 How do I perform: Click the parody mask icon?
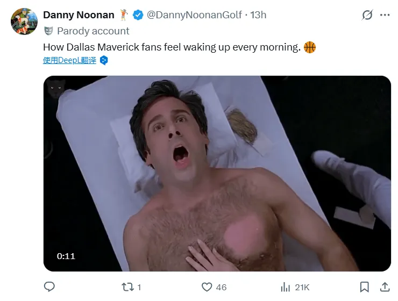tap(48, 31)
